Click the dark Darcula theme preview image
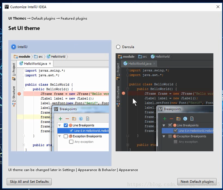Viewport: 223px width, 190px height. (x=164, y=102)
